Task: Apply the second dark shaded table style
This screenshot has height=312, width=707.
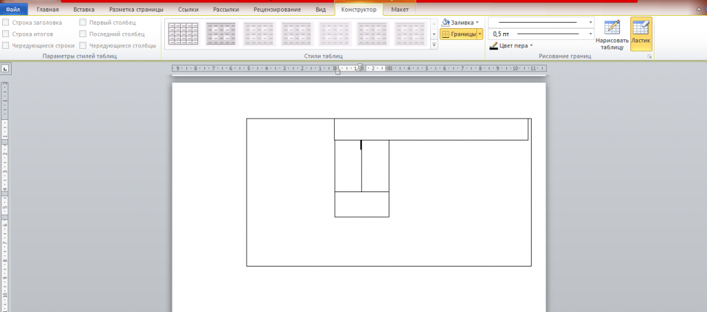Action: (221, 34)
